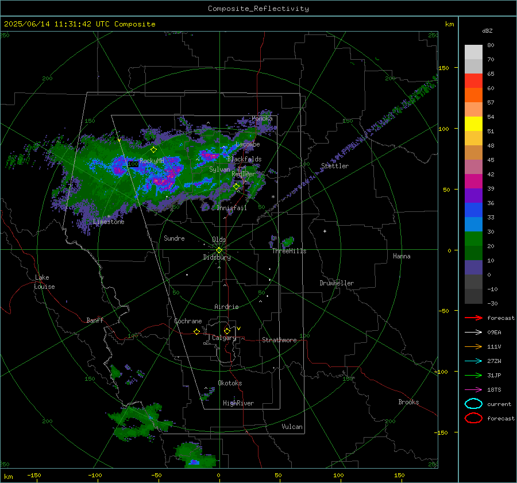Click the white plus marker west of Hanna
This screenshot has height=483, width=517.
coord(325,231)
